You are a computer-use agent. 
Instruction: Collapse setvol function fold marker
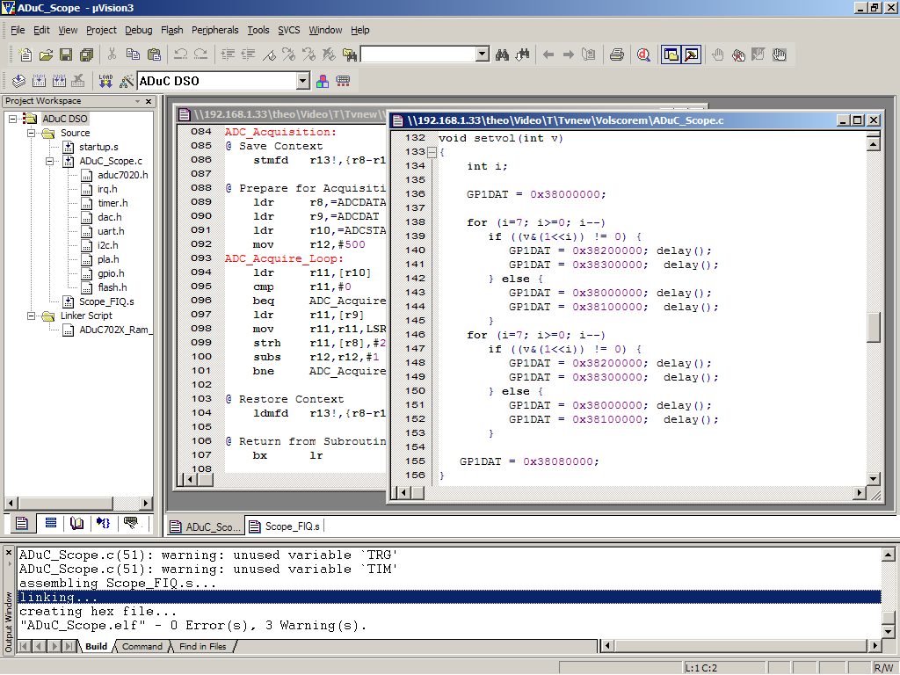pos(432,152)
